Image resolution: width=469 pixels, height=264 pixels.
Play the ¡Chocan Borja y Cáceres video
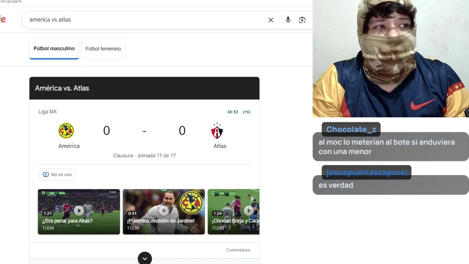point(233,212)
